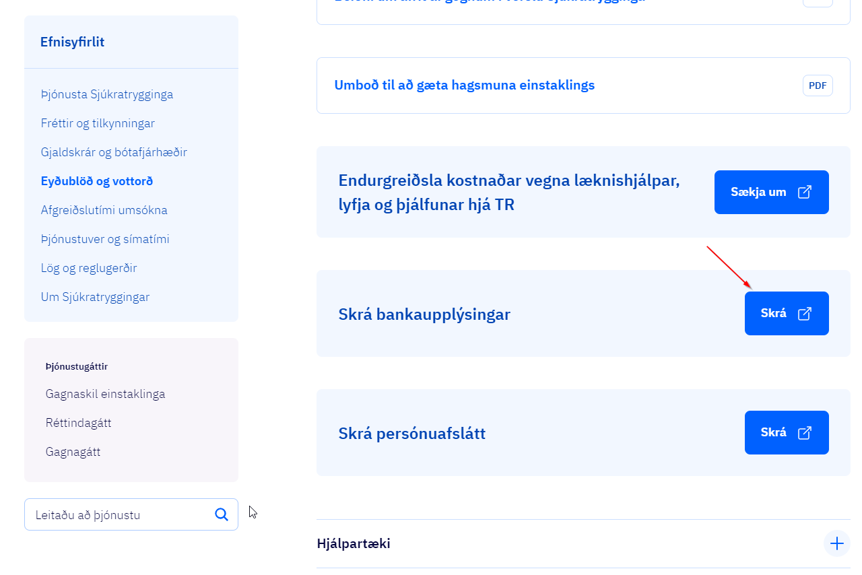Click Skrá bankaupplýsingar heading text

pyautogui.click(x=424, y=314)
